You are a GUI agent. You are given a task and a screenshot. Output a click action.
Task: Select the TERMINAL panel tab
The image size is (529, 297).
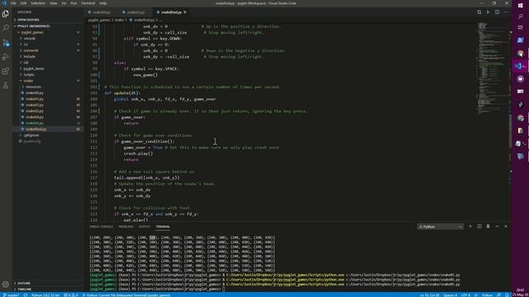tap(163, 227)
